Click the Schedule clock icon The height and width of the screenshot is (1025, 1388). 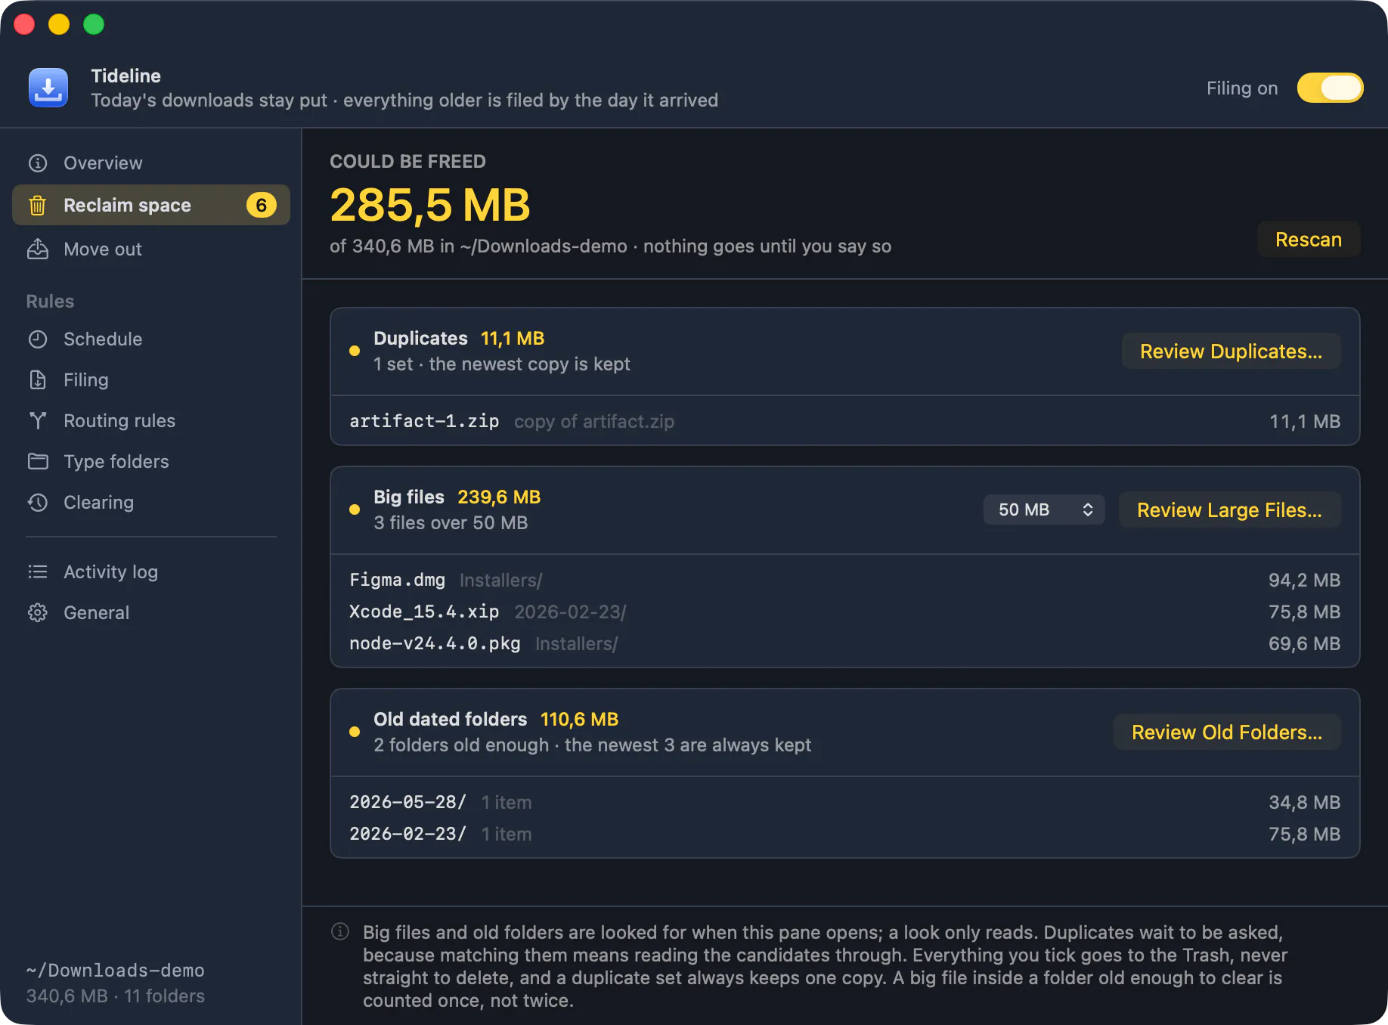point(38,339)
